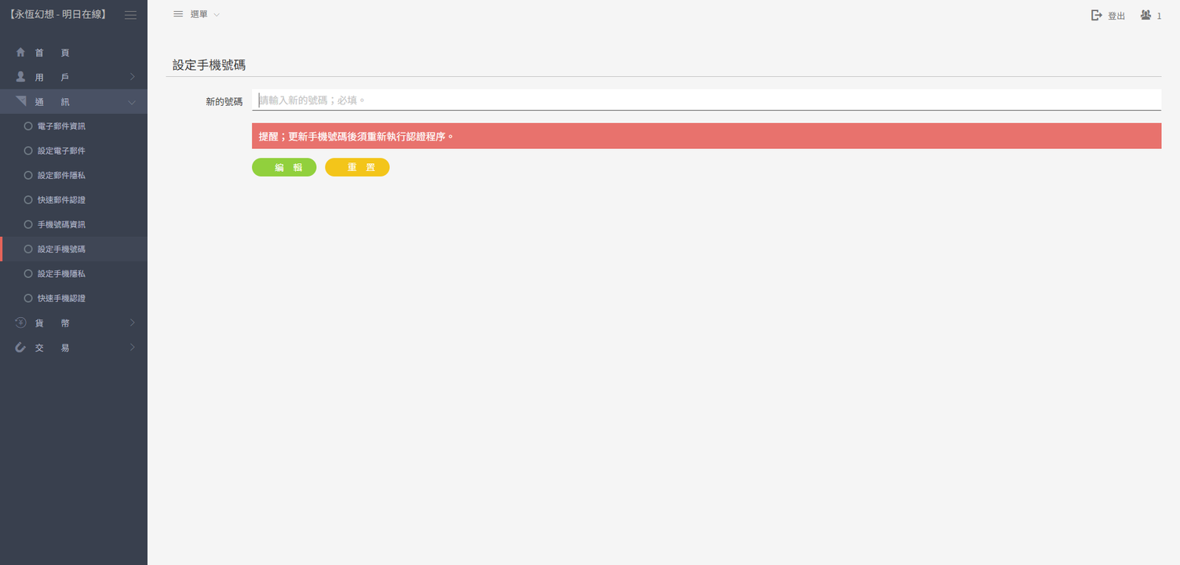Screen dimensions: 1180x565
Task: Click the 選單 list icon
Action: (x=178, y=14)
